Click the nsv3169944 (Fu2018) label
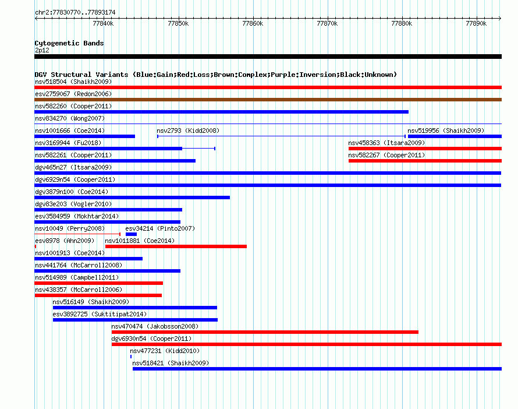Image resolution: width=518 pixels, height=409 pixels. click(x=68, y=143)
